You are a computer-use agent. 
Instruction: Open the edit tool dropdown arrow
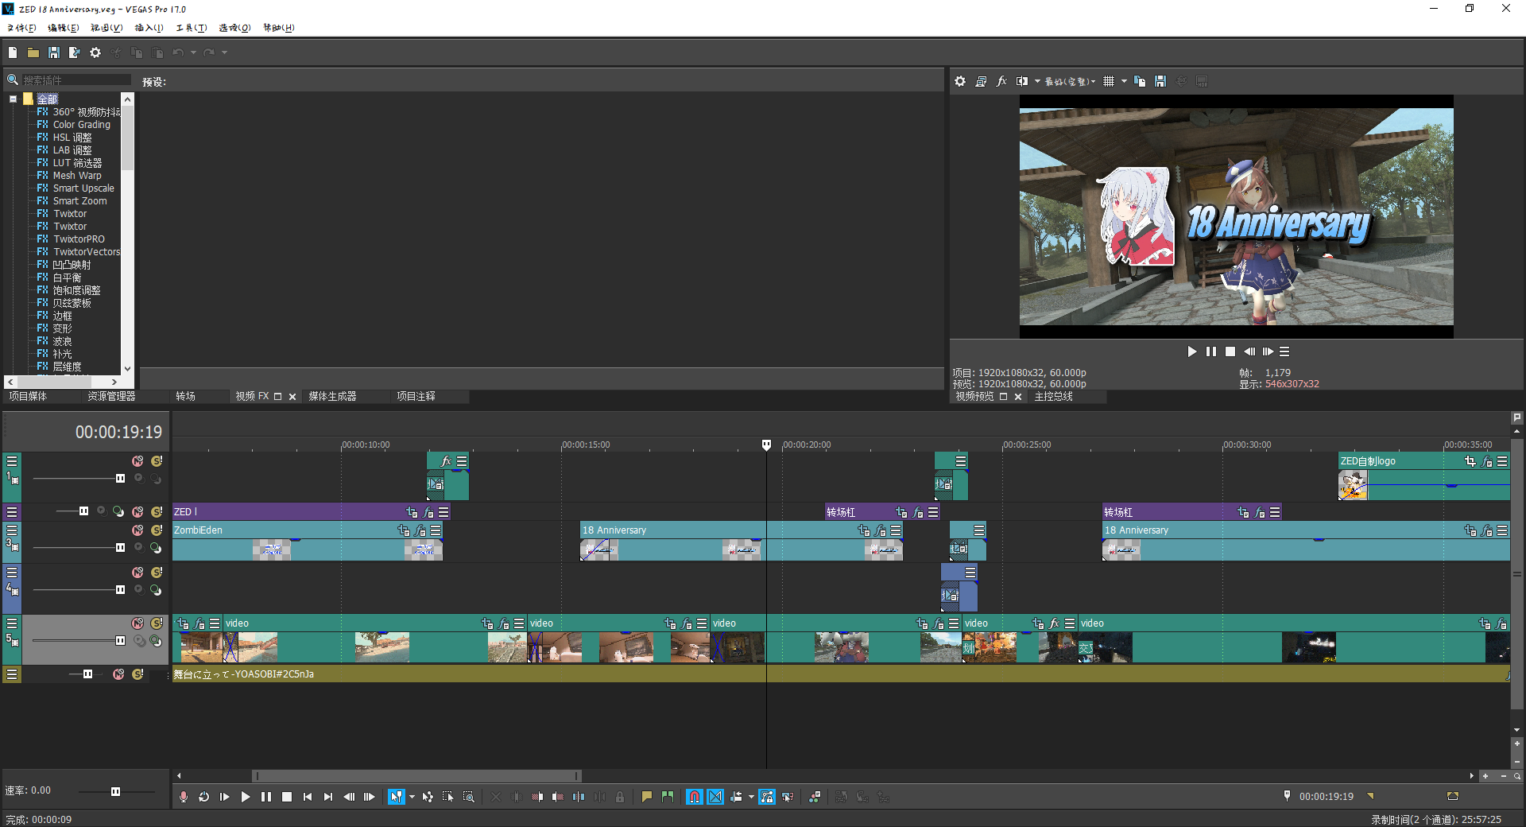point(412,797)
